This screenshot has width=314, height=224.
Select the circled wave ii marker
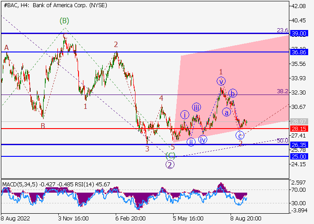pos(192,142)
